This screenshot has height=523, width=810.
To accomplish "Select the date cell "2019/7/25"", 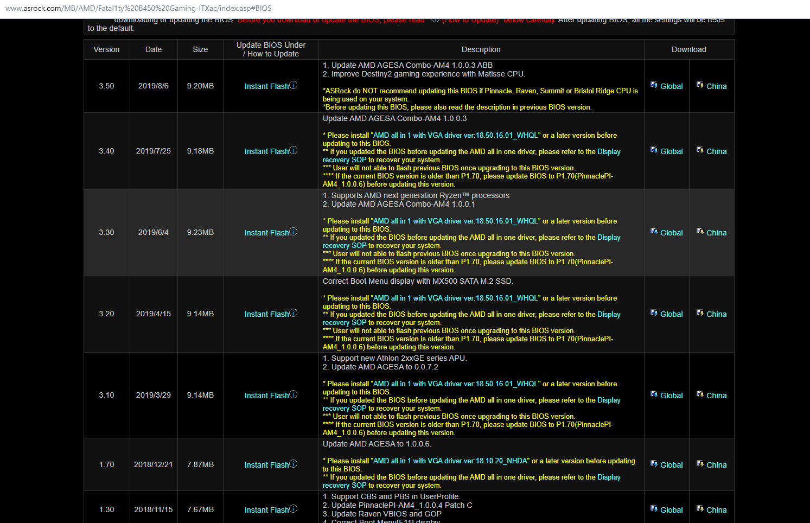I will [x=154, y=151].
